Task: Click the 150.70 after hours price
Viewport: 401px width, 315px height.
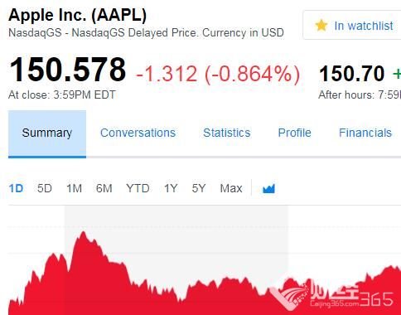Action: point(351,74)
